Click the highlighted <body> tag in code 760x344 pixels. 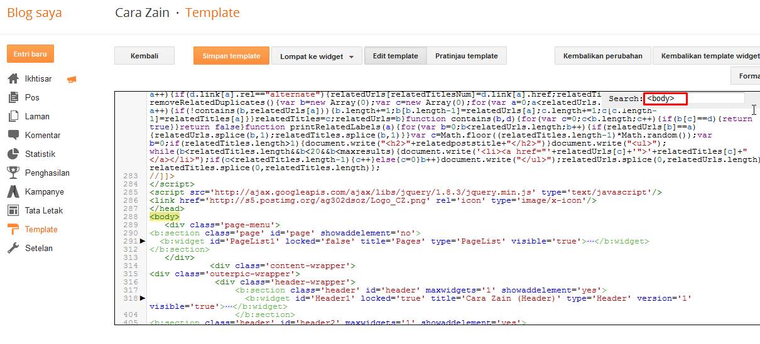[165, 217]
